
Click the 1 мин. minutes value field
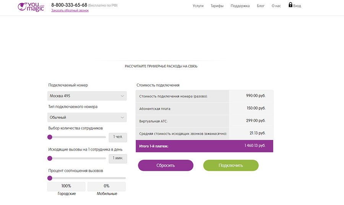click(118, 158)
